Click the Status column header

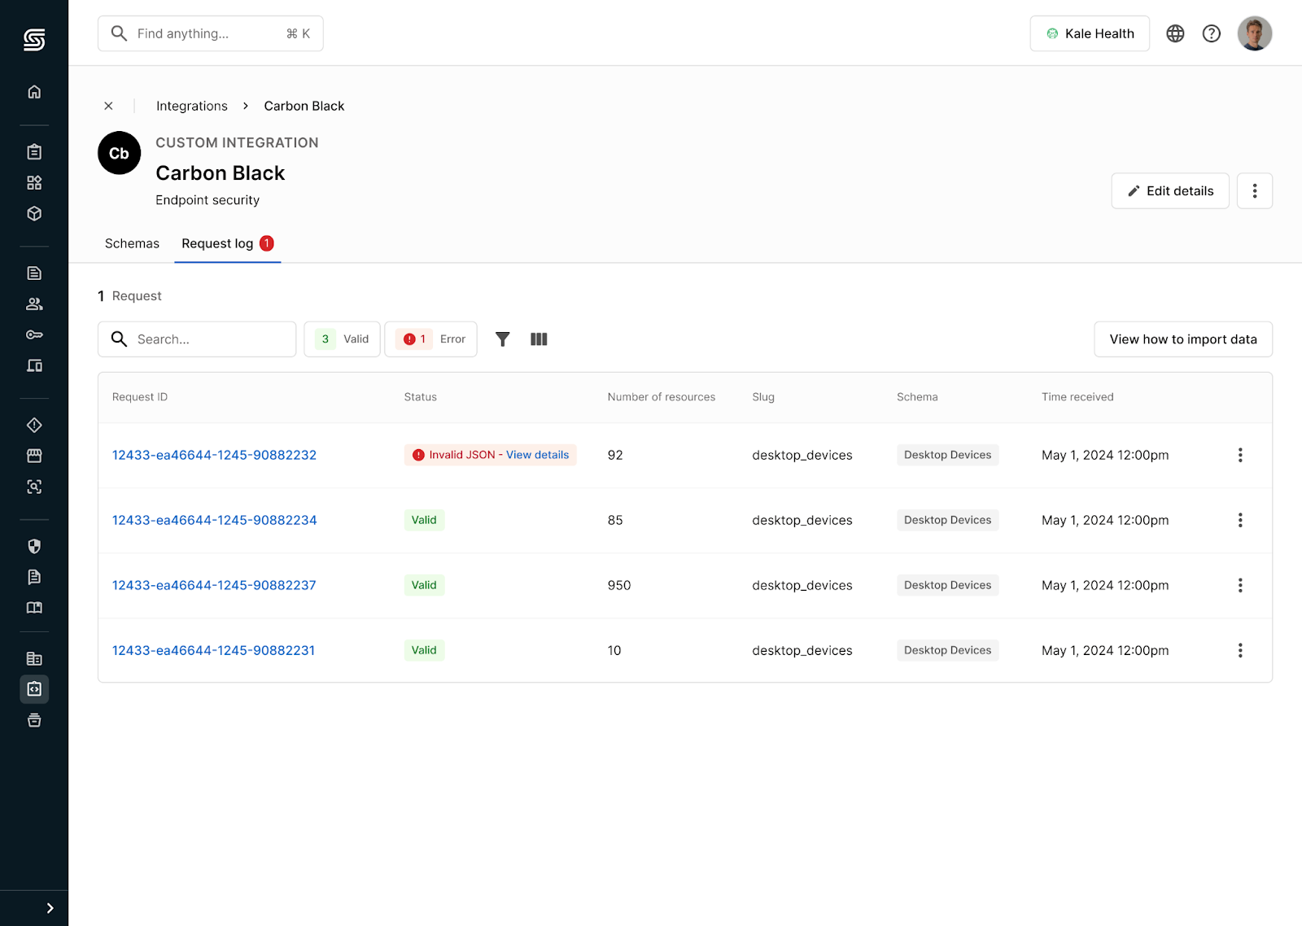click(x=421, y=397)
